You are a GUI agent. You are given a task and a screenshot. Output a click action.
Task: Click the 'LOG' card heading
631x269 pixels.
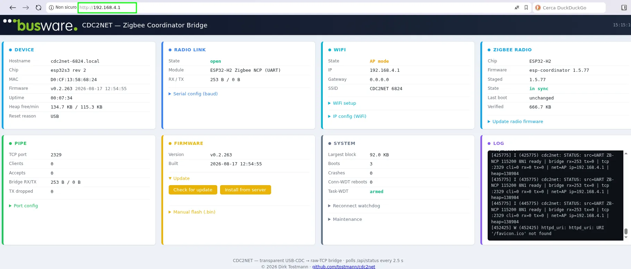[498, 143]
